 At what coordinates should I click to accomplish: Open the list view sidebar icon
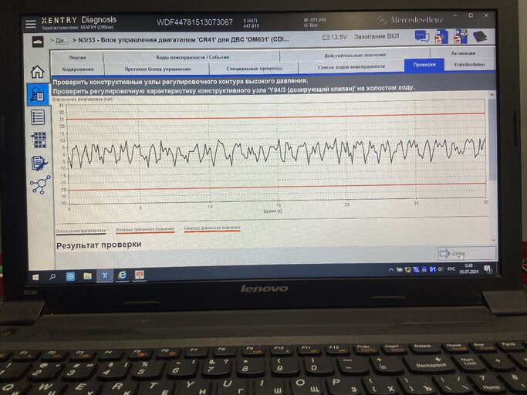coord(38,118)
